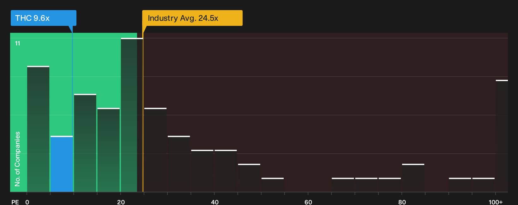The height and width of the screenshot is (205, 518).
Task: Click the bar for PE 95-100
Action: (484, 185)
